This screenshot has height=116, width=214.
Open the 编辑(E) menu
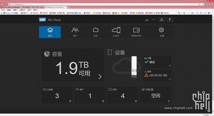coord(9,10)
